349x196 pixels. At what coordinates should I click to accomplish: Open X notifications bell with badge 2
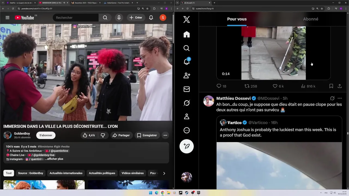(186, 62)
